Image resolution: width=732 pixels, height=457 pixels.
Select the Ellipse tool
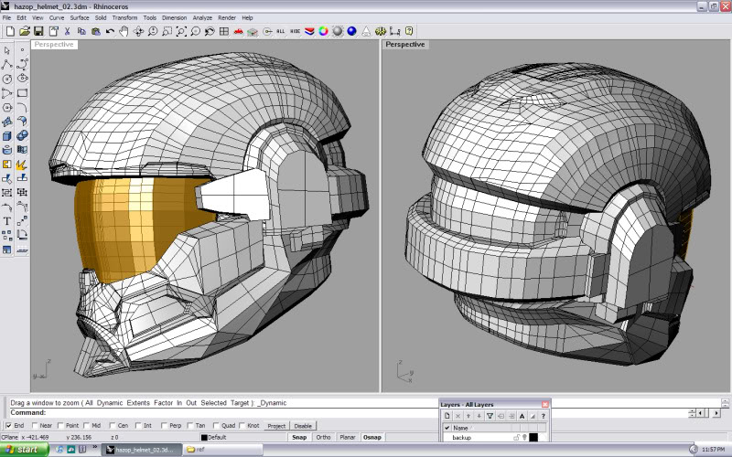tap(22, 79)
